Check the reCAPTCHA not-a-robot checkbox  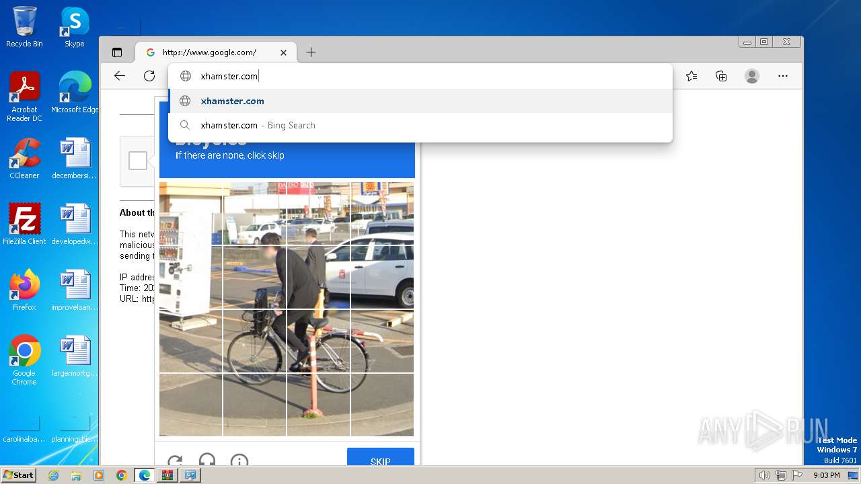(138, 161)
